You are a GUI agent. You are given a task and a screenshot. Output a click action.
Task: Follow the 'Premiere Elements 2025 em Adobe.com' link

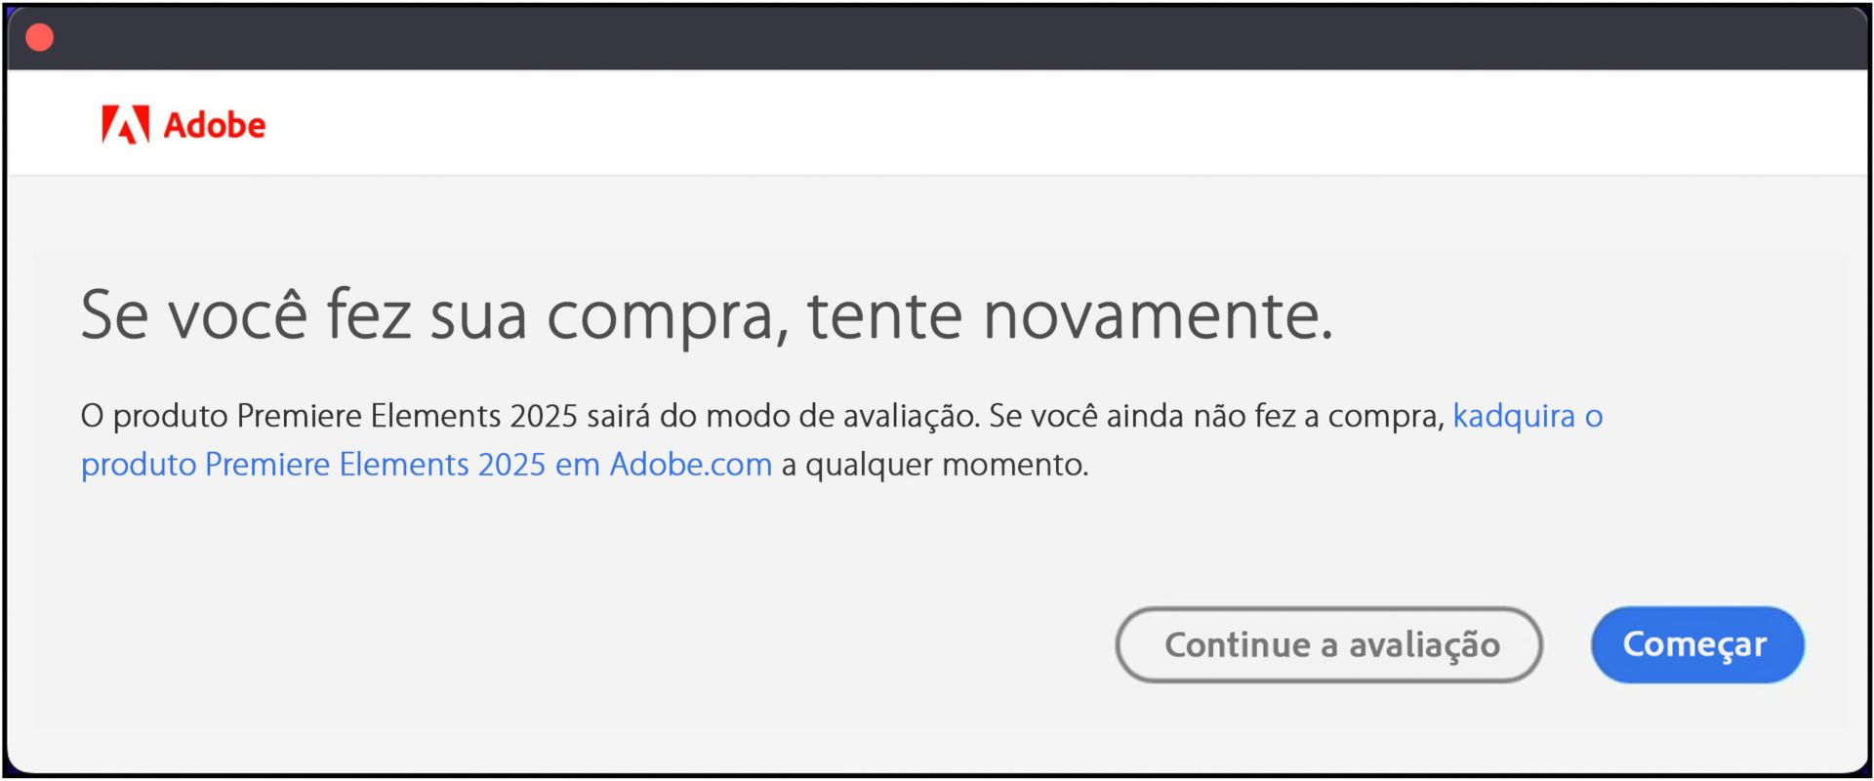pos(489,464)
